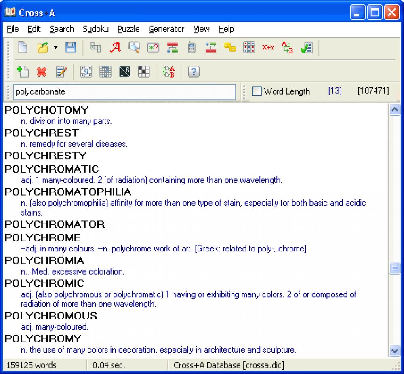Open the A-to-B conversion tool
Viewport: 404px width, 374px height.
pyautogui.click(x=286, y=47)
